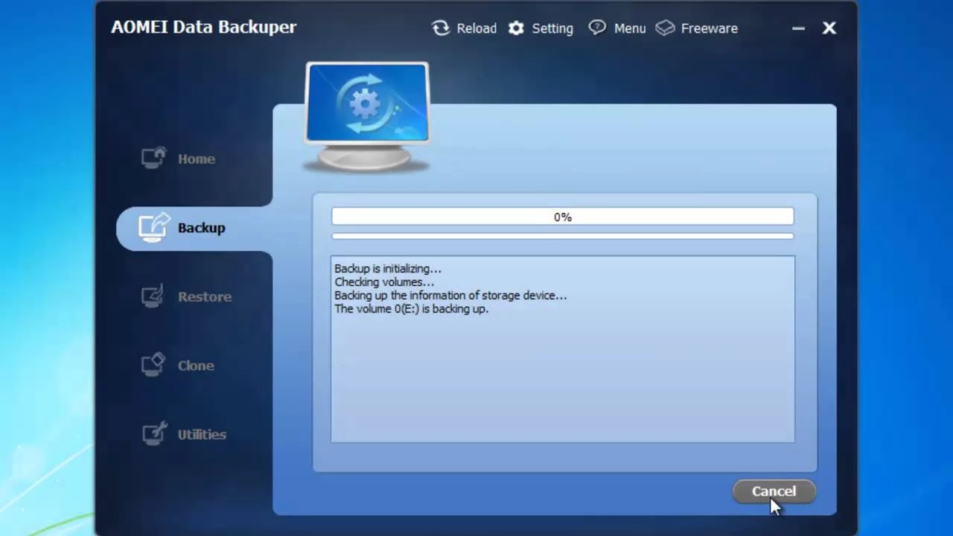
Task: Click the Backup sidebar icon
Action: click(x=154, y=227)
